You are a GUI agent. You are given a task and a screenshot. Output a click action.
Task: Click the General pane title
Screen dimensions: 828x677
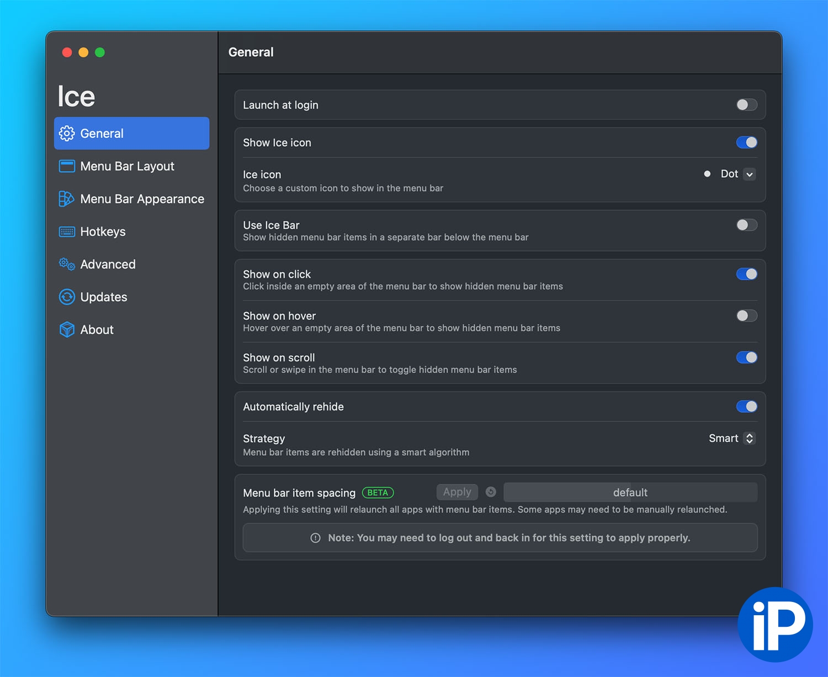[251, 52]
